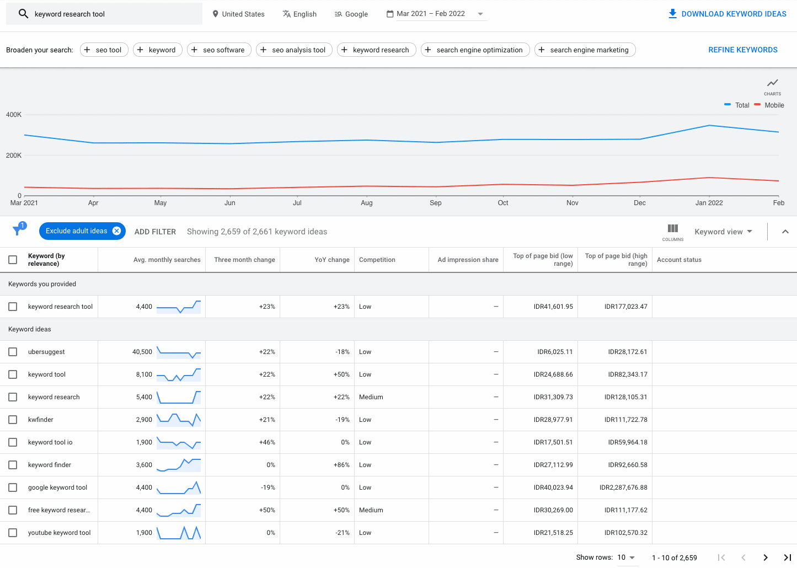This screenshot has width=797, height=568.
Task: Go to the last page
Action: pos(788,558)
